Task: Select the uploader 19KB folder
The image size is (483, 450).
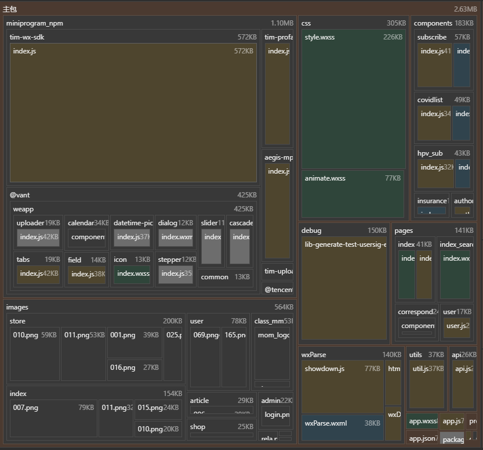Action: tap(38, 233)
